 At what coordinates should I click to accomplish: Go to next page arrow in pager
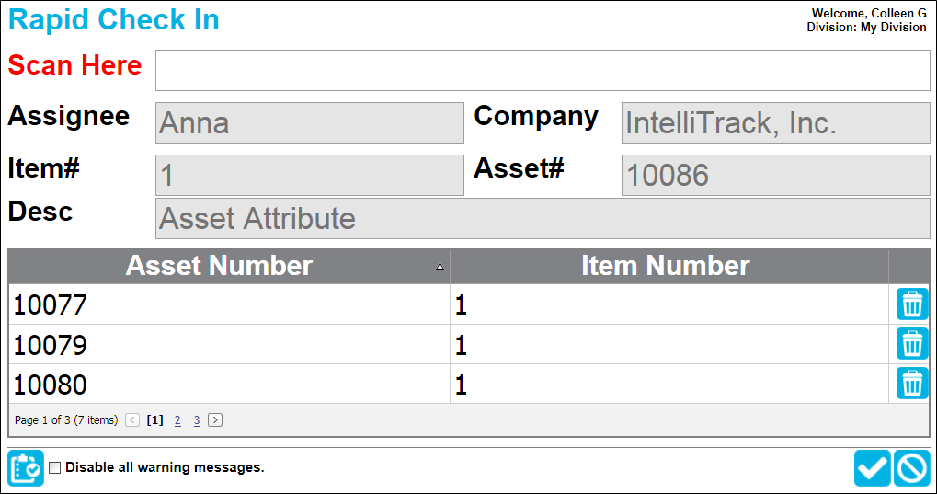[215, 420]
